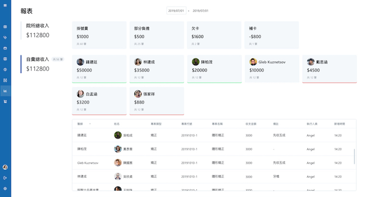
Task: Click the table's vertical scrollbar
Action: tap(354, 156)
